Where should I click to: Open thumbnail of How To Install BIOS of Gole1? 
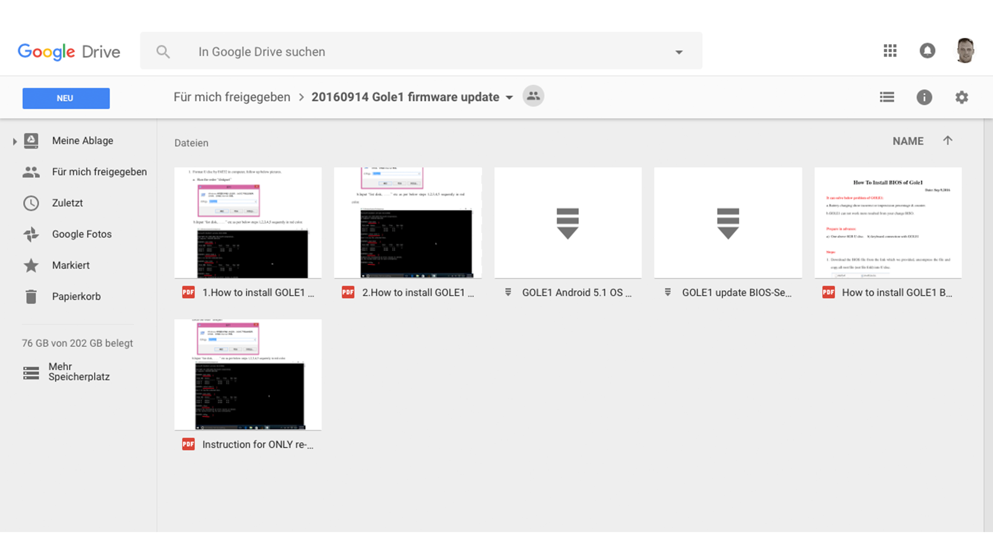point(888,223)
